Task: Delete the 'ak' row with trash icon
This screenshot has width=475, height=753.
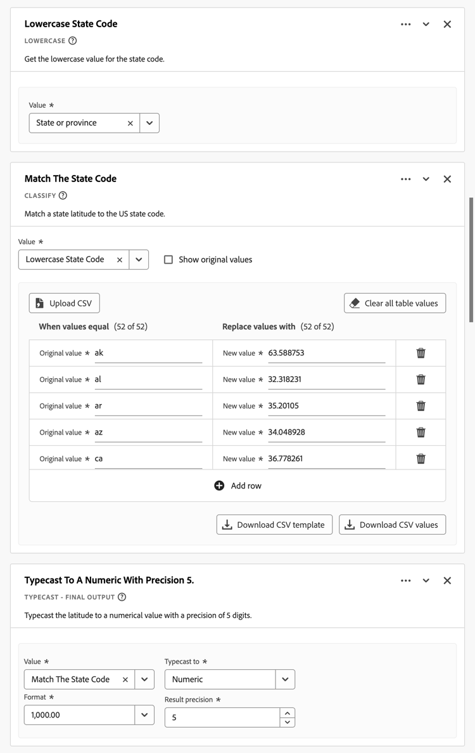Action: [x=421, y=353]
